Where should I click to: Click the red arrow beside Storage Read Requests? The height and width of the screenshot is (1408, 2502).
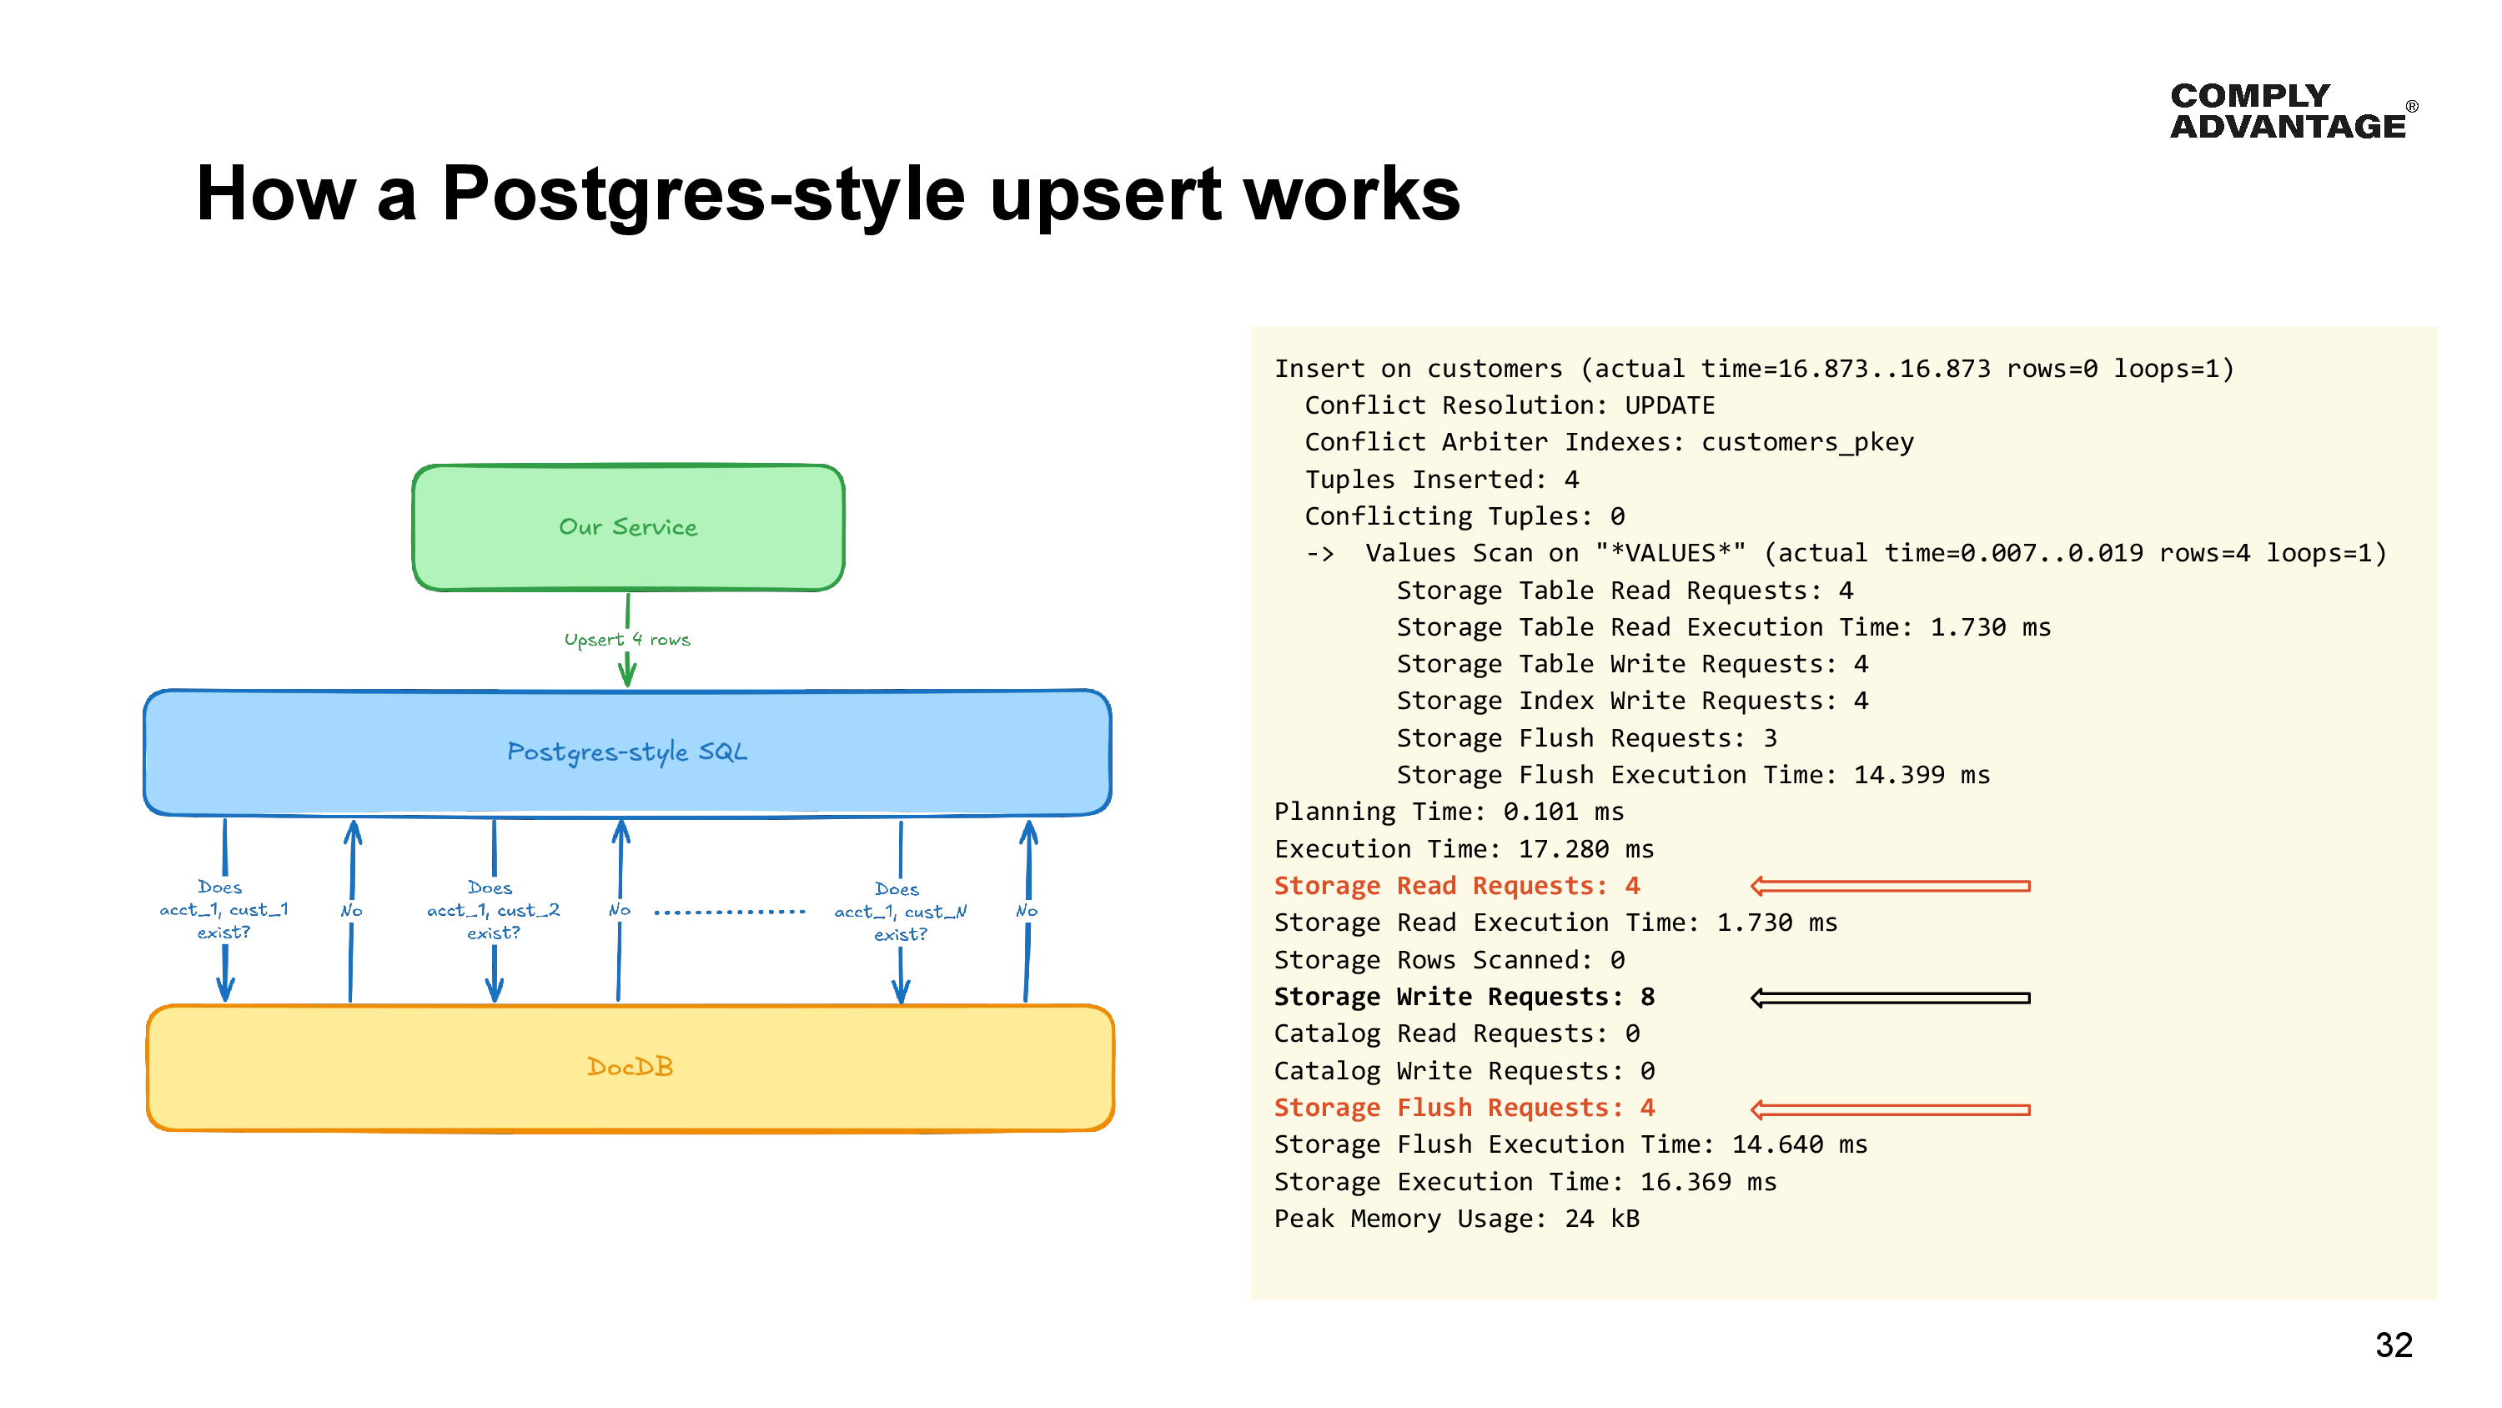[1889, 885]
